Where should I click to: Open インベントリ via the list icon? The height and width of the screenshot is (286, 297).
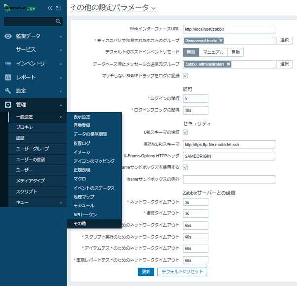[x=8, y=64]
